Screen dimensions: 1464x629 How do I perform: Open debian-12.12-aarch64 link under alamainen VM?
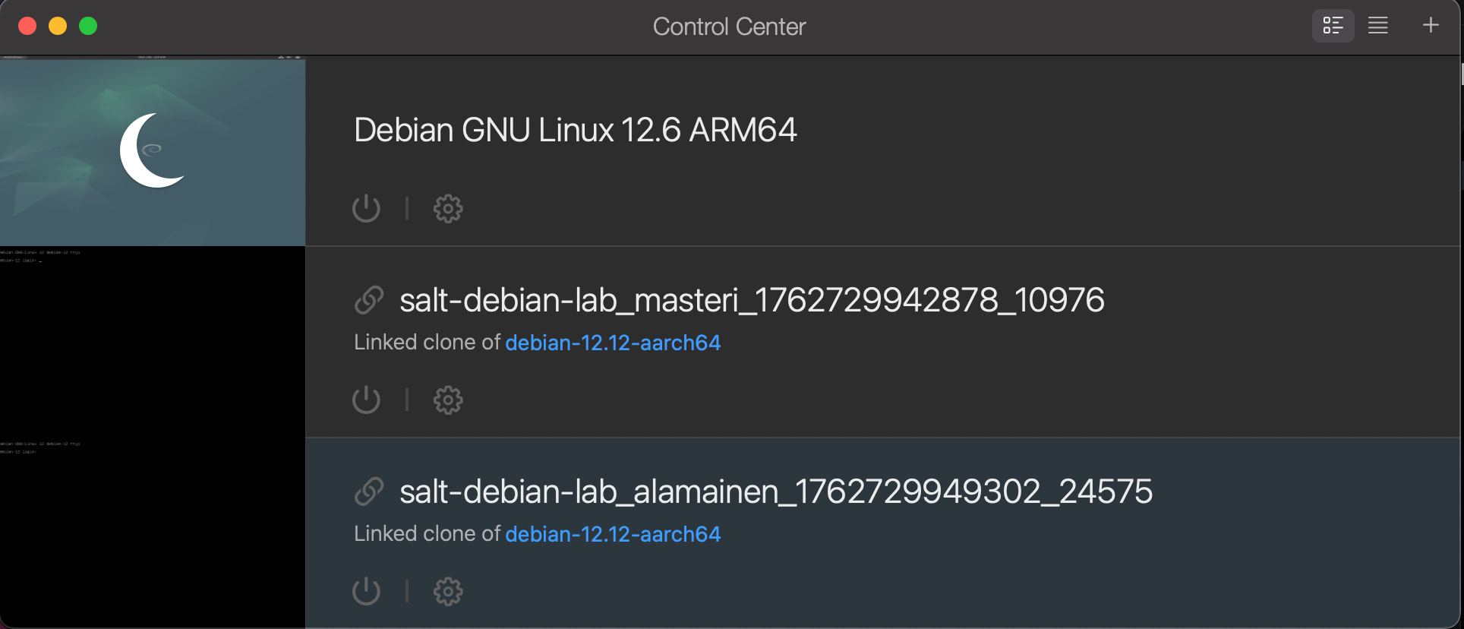coord(613,534)
